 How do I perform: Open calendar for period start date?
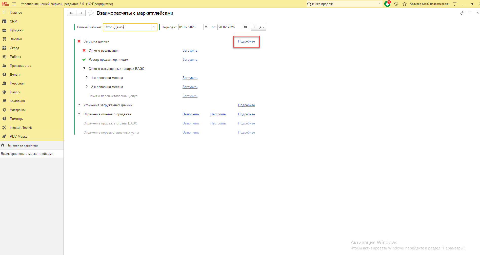(x=206, y=27)
